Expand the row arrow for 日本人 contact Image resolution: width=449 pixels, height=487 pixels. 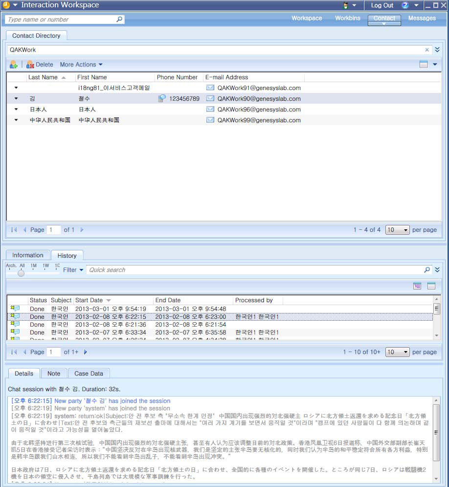point(16,110)
